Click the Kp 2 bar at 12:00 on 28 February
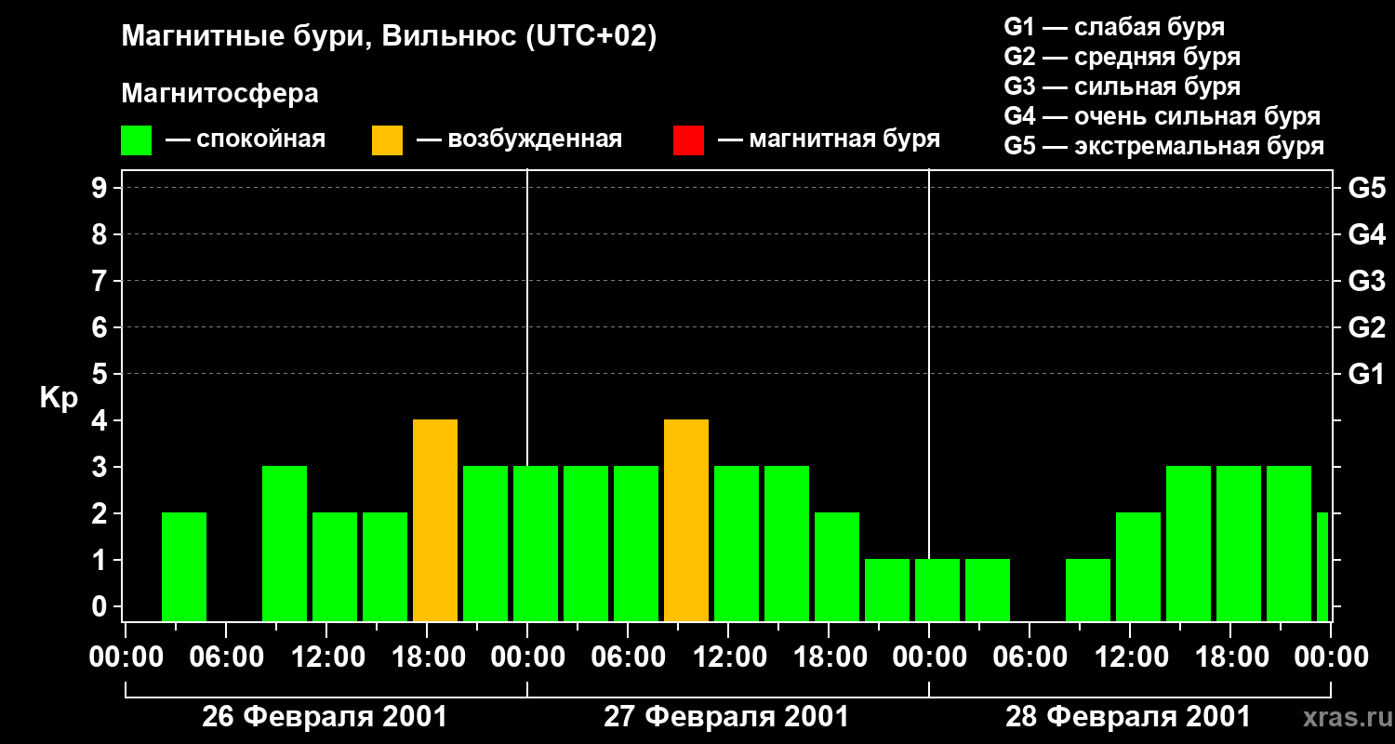The width and height of the screenshot is (1395, 744). click(x=1138, y=566)
